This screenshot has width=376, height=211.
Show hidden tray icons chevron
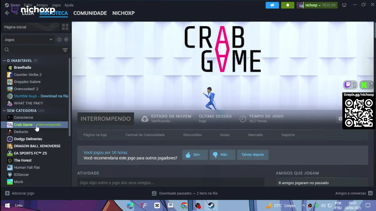tap(303, 205)
